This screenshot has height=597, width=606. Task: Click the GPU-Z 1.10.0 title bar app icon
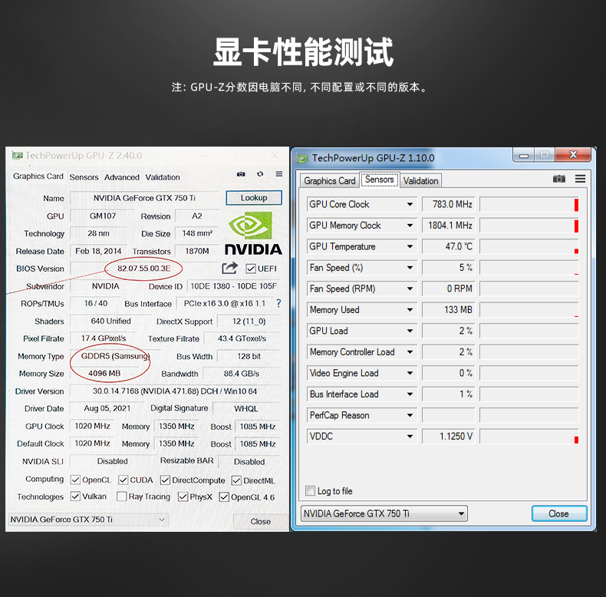(302, 158)
